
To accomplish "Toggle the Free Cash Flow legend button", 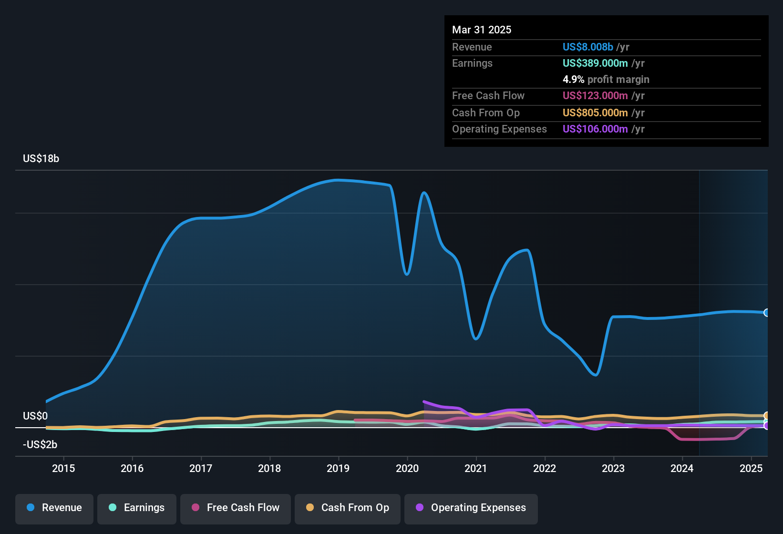I will [x=236, y=509].
